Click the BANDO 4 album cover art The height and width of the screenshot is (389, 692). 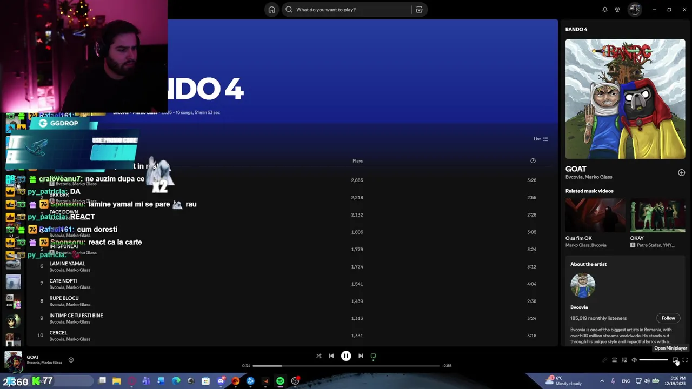[x=625, y=99]
